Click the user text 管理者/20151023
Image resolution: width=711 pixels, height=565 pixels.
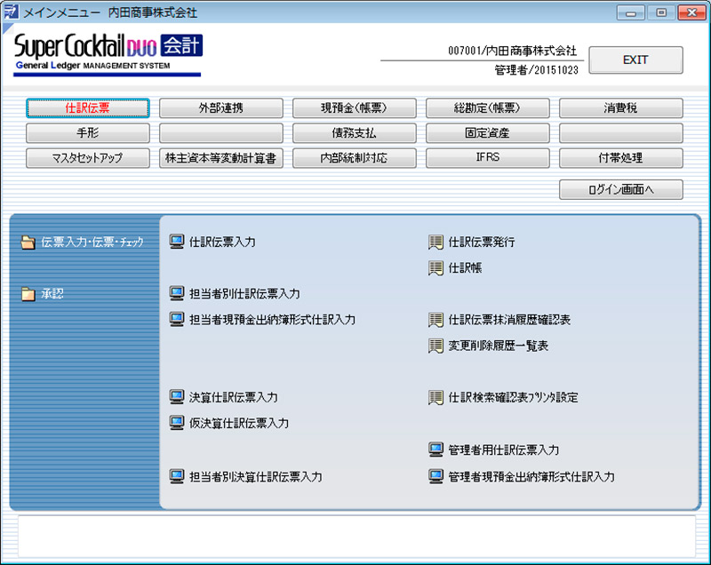click(537, 70)
